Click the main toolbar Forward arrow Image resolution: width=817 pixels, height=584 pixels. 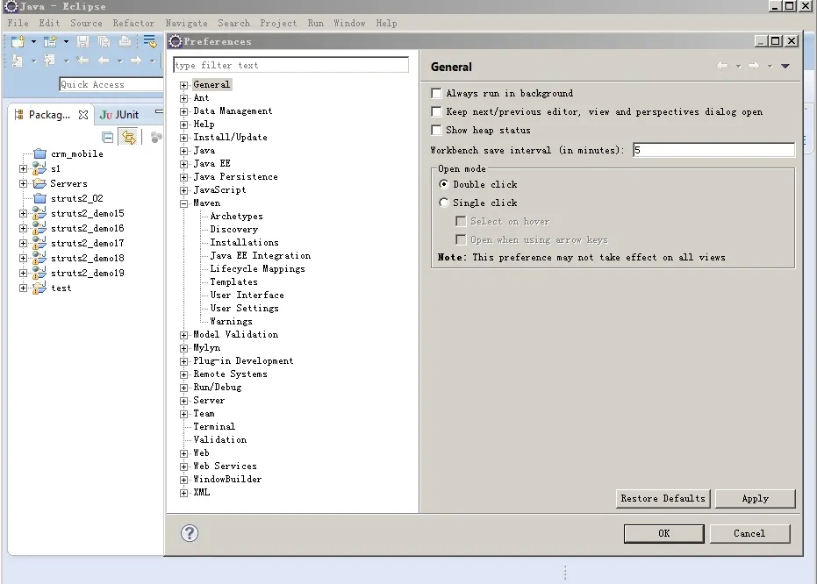[x=136, y=61]
